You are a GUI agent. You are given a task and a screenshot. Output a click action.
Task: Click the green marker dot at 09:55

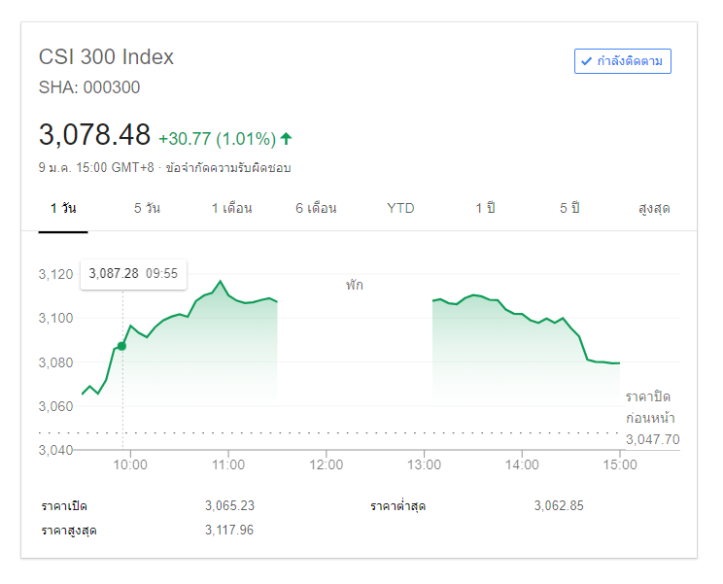[121, 346]
